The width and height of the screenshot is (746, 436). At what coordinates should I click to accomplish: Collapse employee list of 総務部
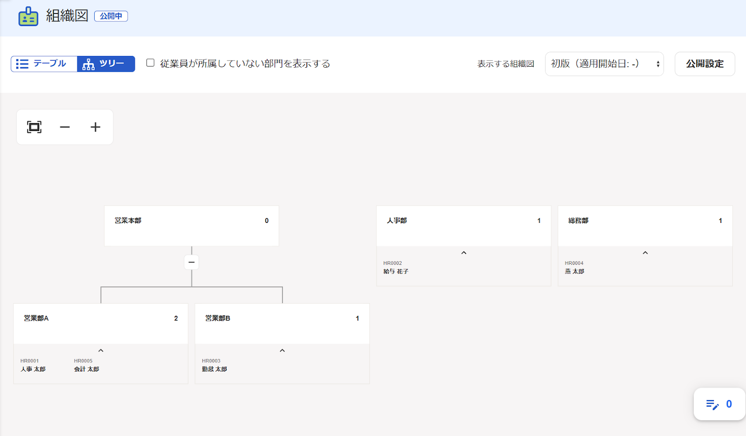(645, 253)
